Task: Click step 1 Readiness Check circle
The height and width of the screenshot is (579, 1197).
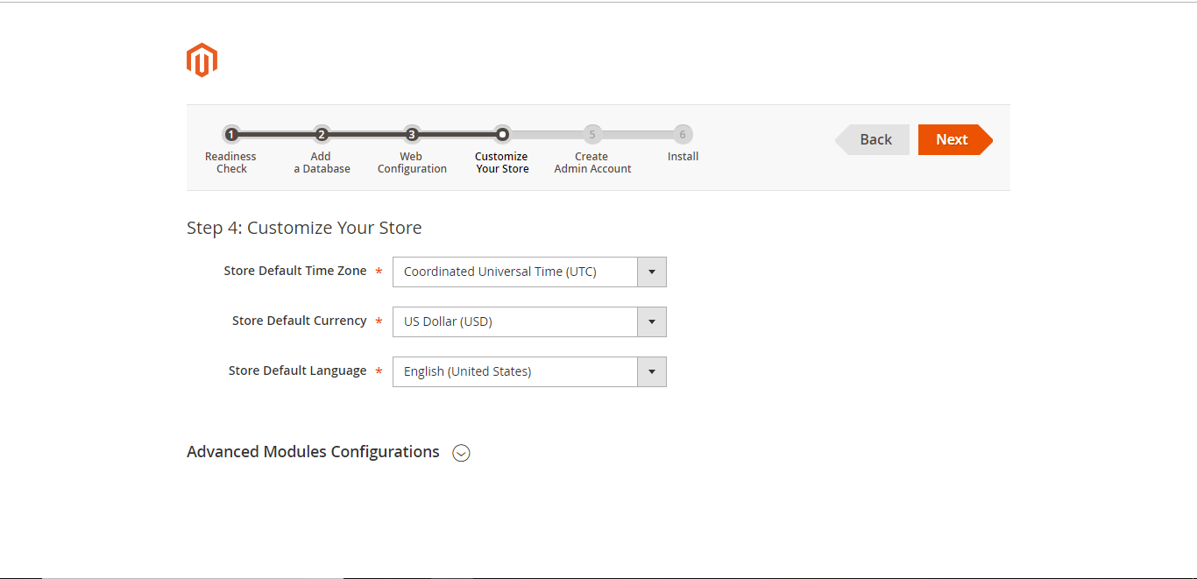Action: 231,135
